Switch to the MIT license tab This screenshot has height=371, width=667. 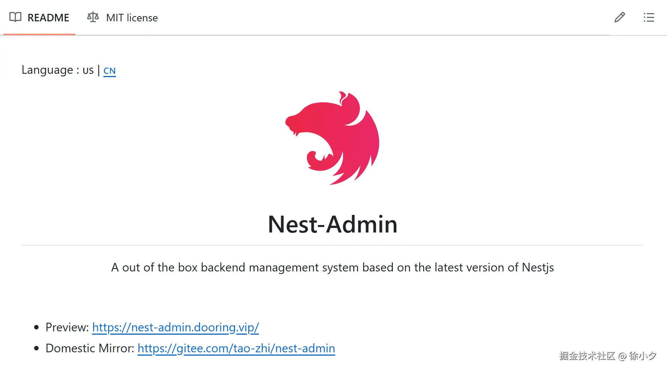coord(122,18)
